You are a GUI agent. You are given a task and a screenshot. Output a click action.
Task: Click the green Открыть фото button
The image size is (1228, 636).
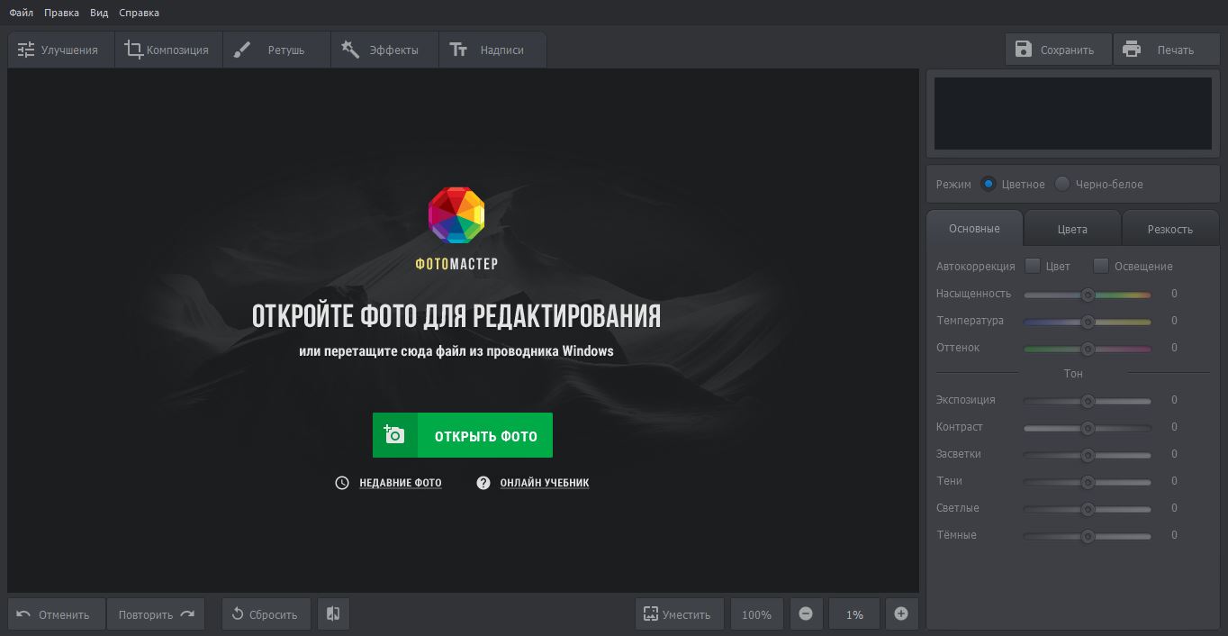[463, 435]
